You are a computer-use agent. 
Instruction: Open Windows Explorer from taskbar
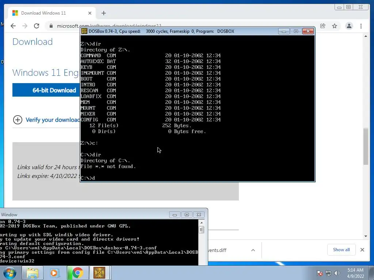coord(33,273)
